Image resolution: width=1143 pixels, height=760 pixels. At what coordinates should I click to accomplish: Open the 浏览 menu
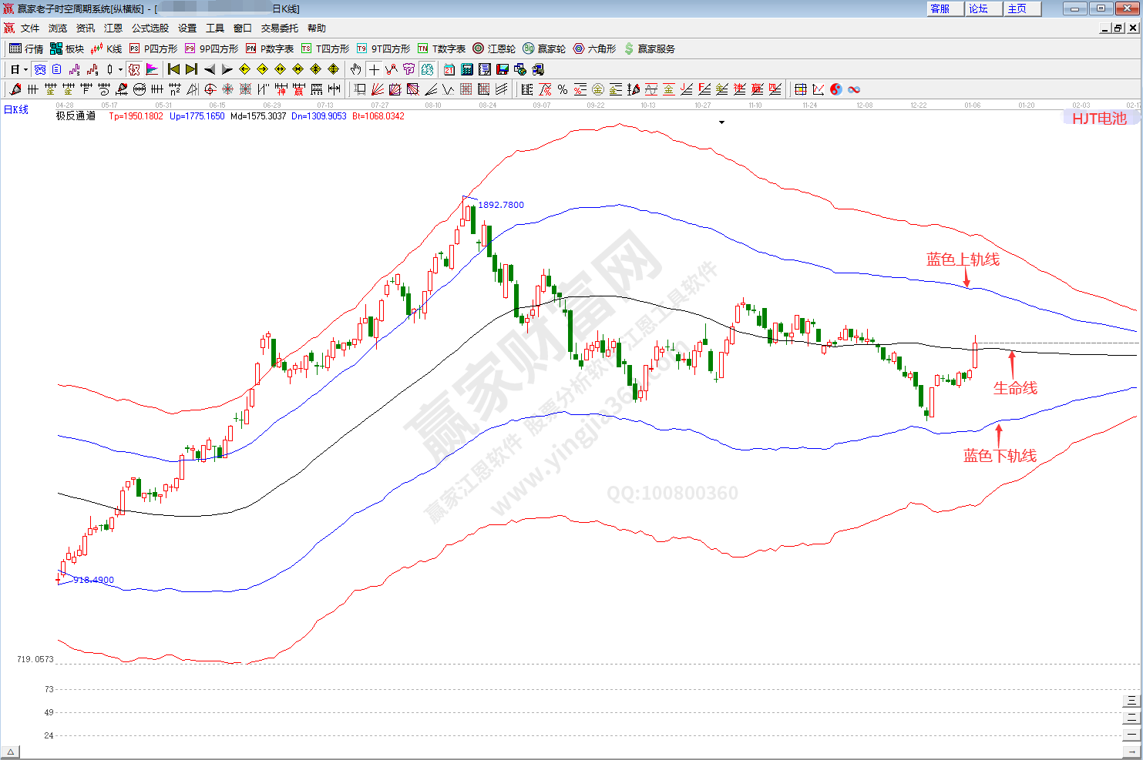point(58,28)
